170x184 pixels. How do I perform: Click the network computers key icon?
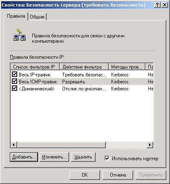pos(20,35)
